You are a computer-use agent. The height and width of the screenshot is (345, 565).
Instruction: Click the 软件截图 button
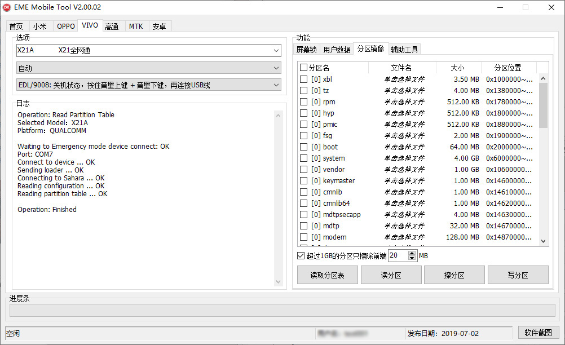(538, 333)
